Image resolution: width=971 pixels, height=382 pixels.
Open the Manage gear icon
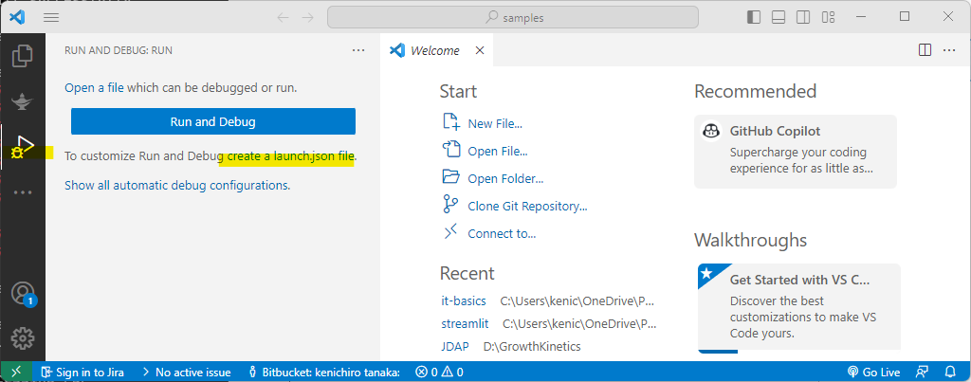(23, 338)
